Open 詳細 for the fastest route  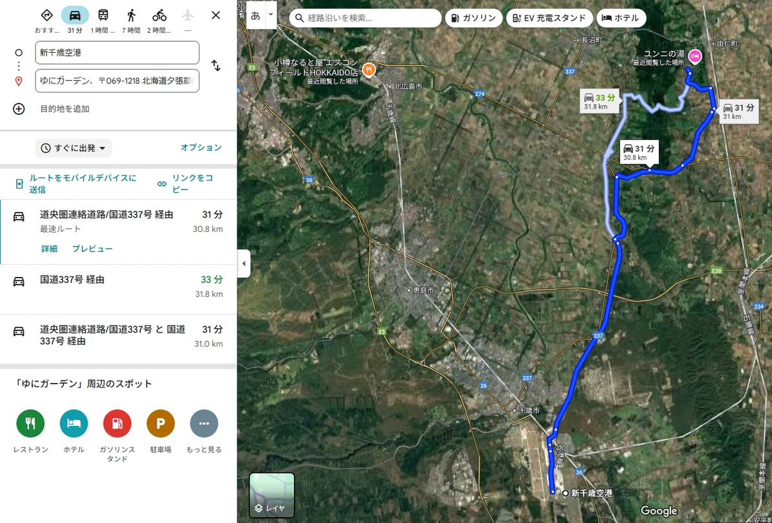point(50,249)
